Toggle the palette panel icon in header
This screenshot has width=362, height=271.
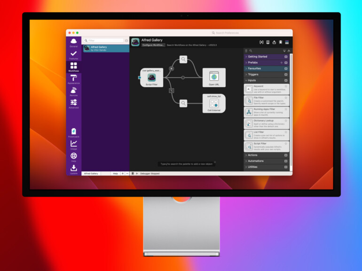[x=287, y=42]
